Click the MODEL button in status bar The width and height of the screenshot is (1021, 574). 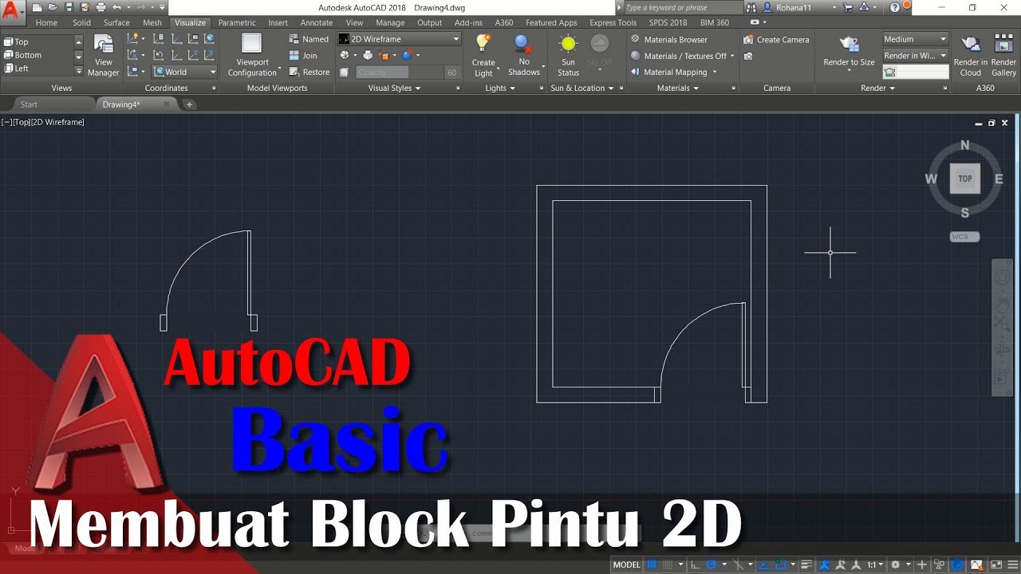click(x=627, y=564)
